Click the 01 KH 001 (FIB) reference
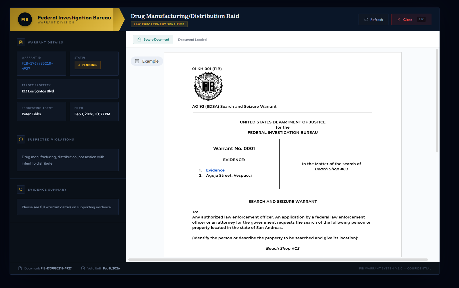The height and width of the screenshot is (288, 459). [x=207, y=69]
